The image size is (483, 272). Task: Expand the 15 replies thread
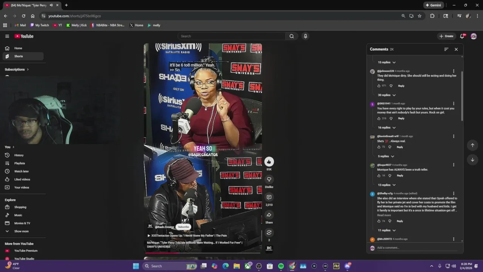[386, 62]
